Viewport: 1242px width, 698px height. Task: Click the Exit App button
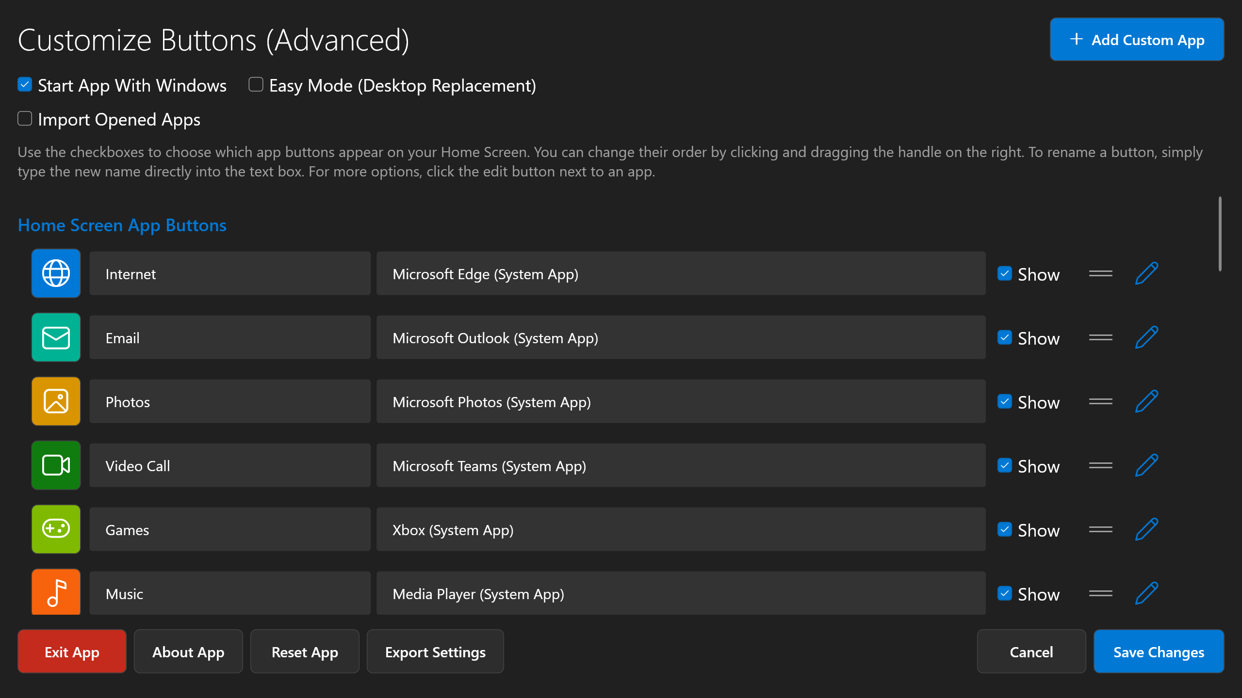tap(72, 651)
